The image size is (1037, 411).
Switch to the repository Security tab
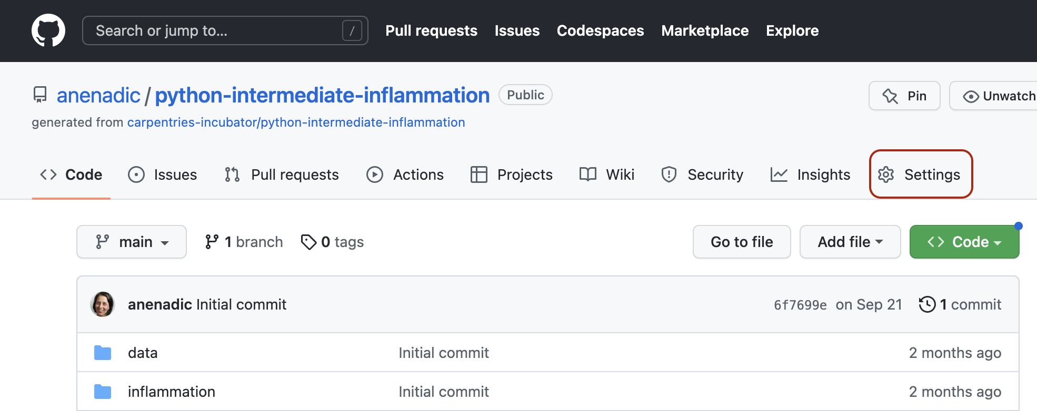[x=703, y=174]
